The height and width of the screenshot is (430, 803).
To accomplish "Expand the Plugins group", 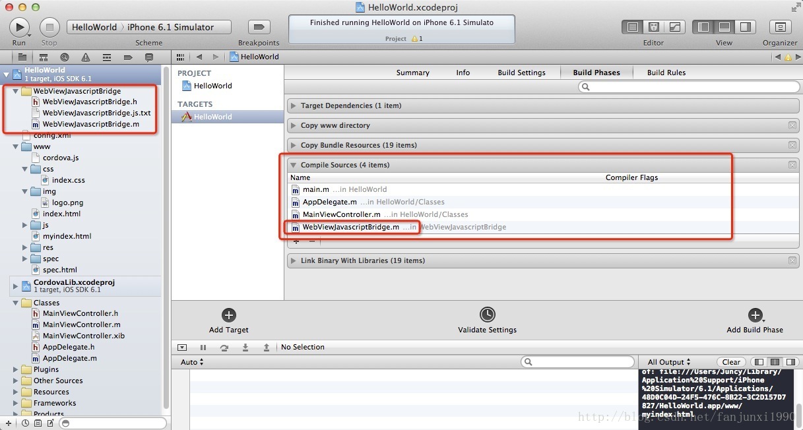I will [15, 369].
